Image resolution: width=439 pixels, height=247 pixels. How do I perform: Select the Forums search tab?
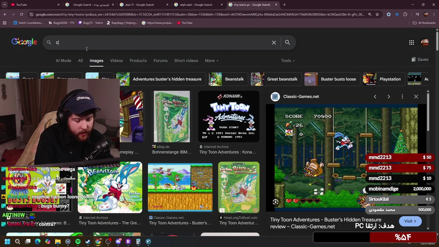pyautogui.click(x=161, y=61)
